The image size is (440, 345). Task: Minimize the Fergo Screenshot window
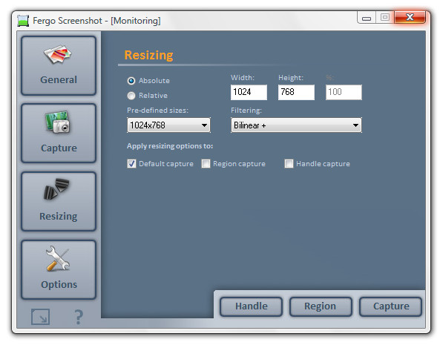(367, 18)
